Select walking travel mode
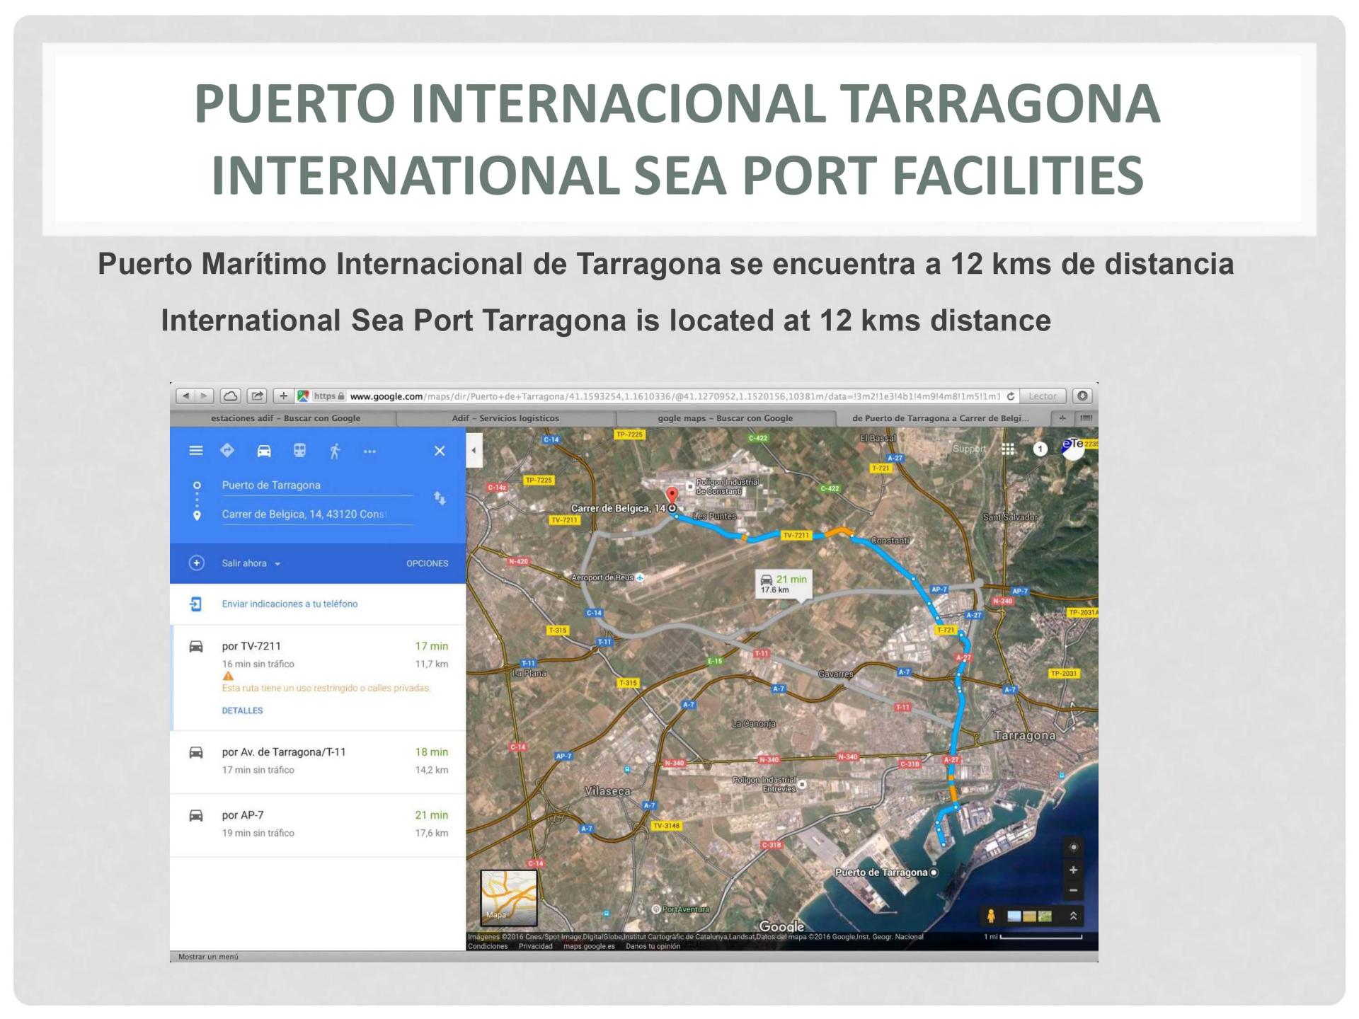Image resolution: width=1359 pixels, height=1019 pixels. coord(335,451)
